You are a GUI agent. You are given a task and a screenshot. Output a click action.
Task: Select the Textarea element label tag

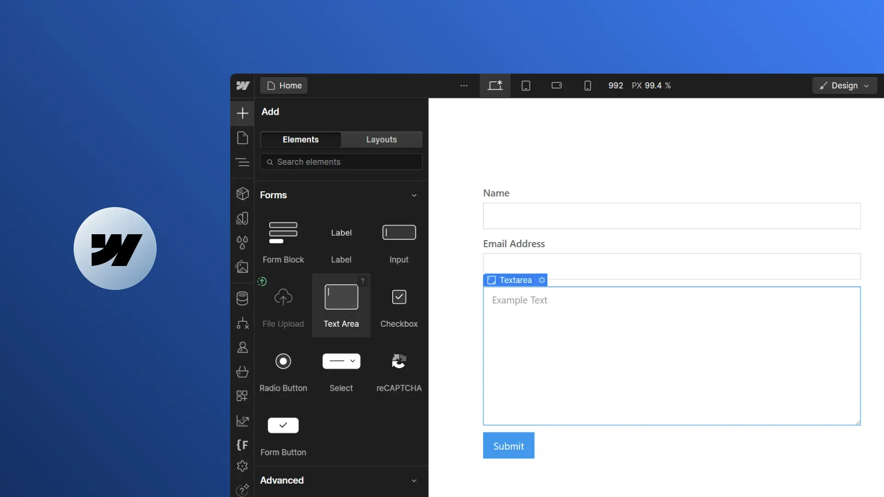[515, 280]
